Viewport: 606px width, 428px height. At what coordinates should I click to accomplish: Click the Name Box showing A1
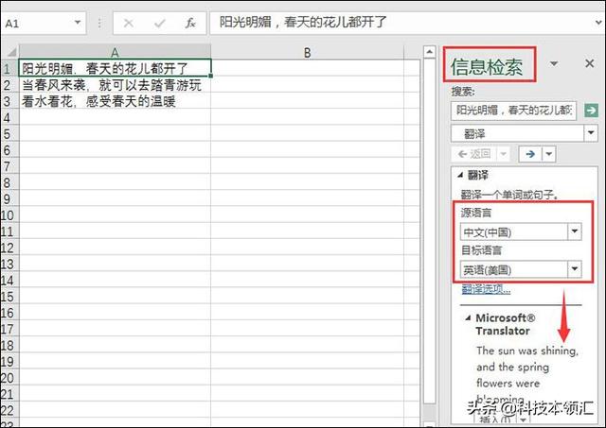coord(44,23)
